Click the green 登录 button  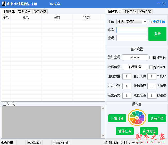[x=157, y=34]
